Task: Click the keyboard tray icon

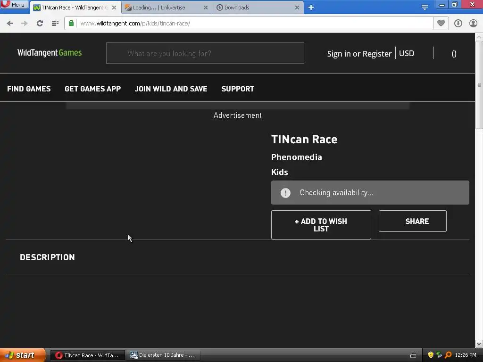Action: pyautogui.click(x=413, y=355)
